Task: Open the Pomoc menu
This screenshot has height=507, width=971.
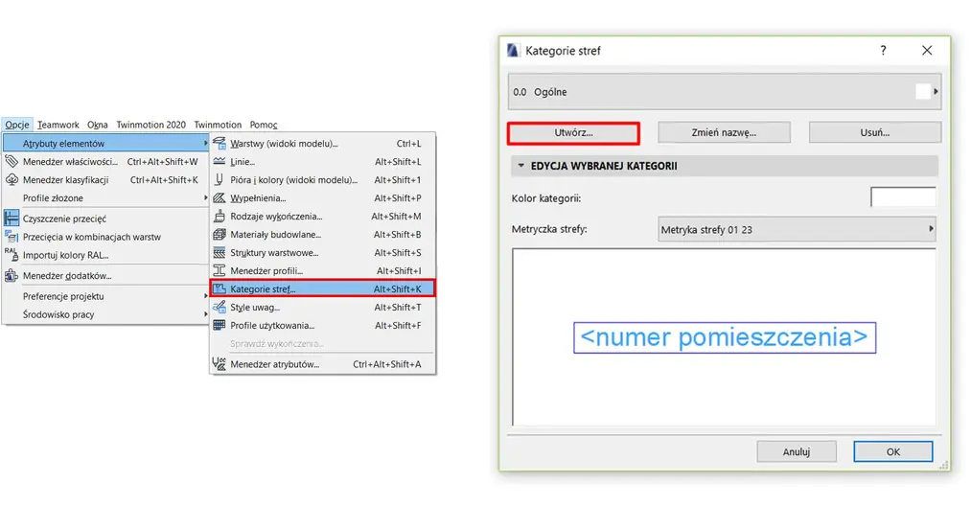Action: (264, 125)
